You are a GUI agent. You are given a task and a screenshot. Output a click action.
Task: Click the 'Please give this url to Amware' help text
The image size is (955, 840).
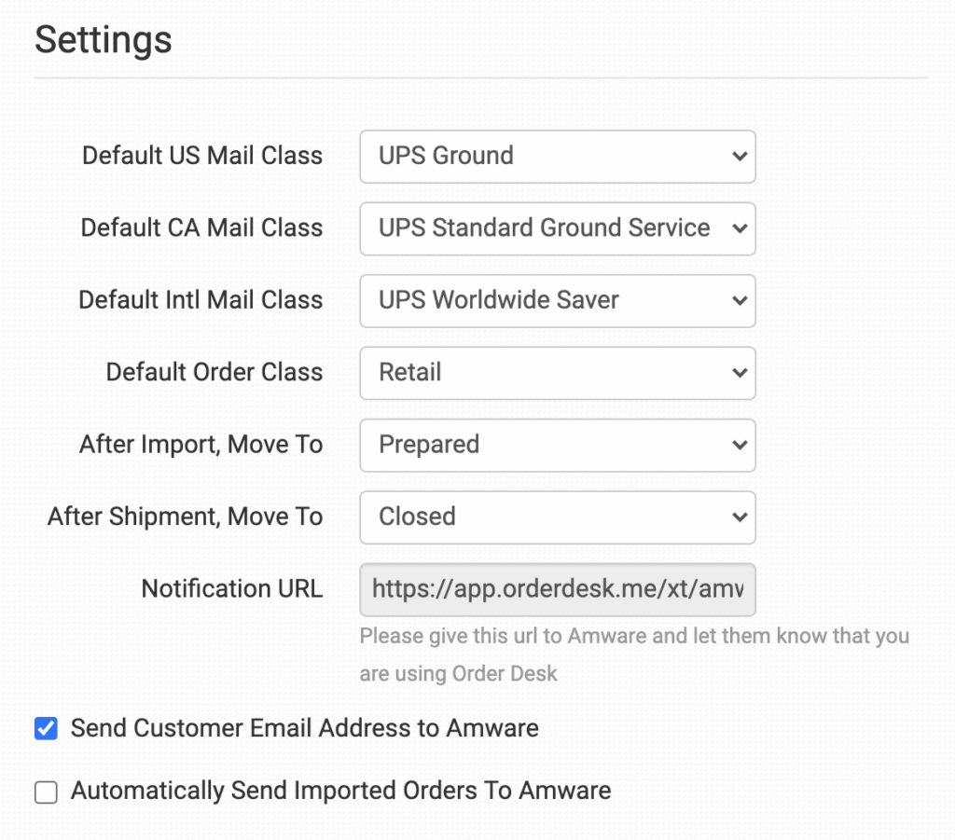pyautogui.click(x=634, y=637)
